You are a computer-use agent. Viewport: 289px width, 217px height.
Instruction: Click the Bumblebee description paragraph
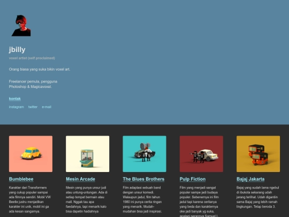click(x=30, y=199)
